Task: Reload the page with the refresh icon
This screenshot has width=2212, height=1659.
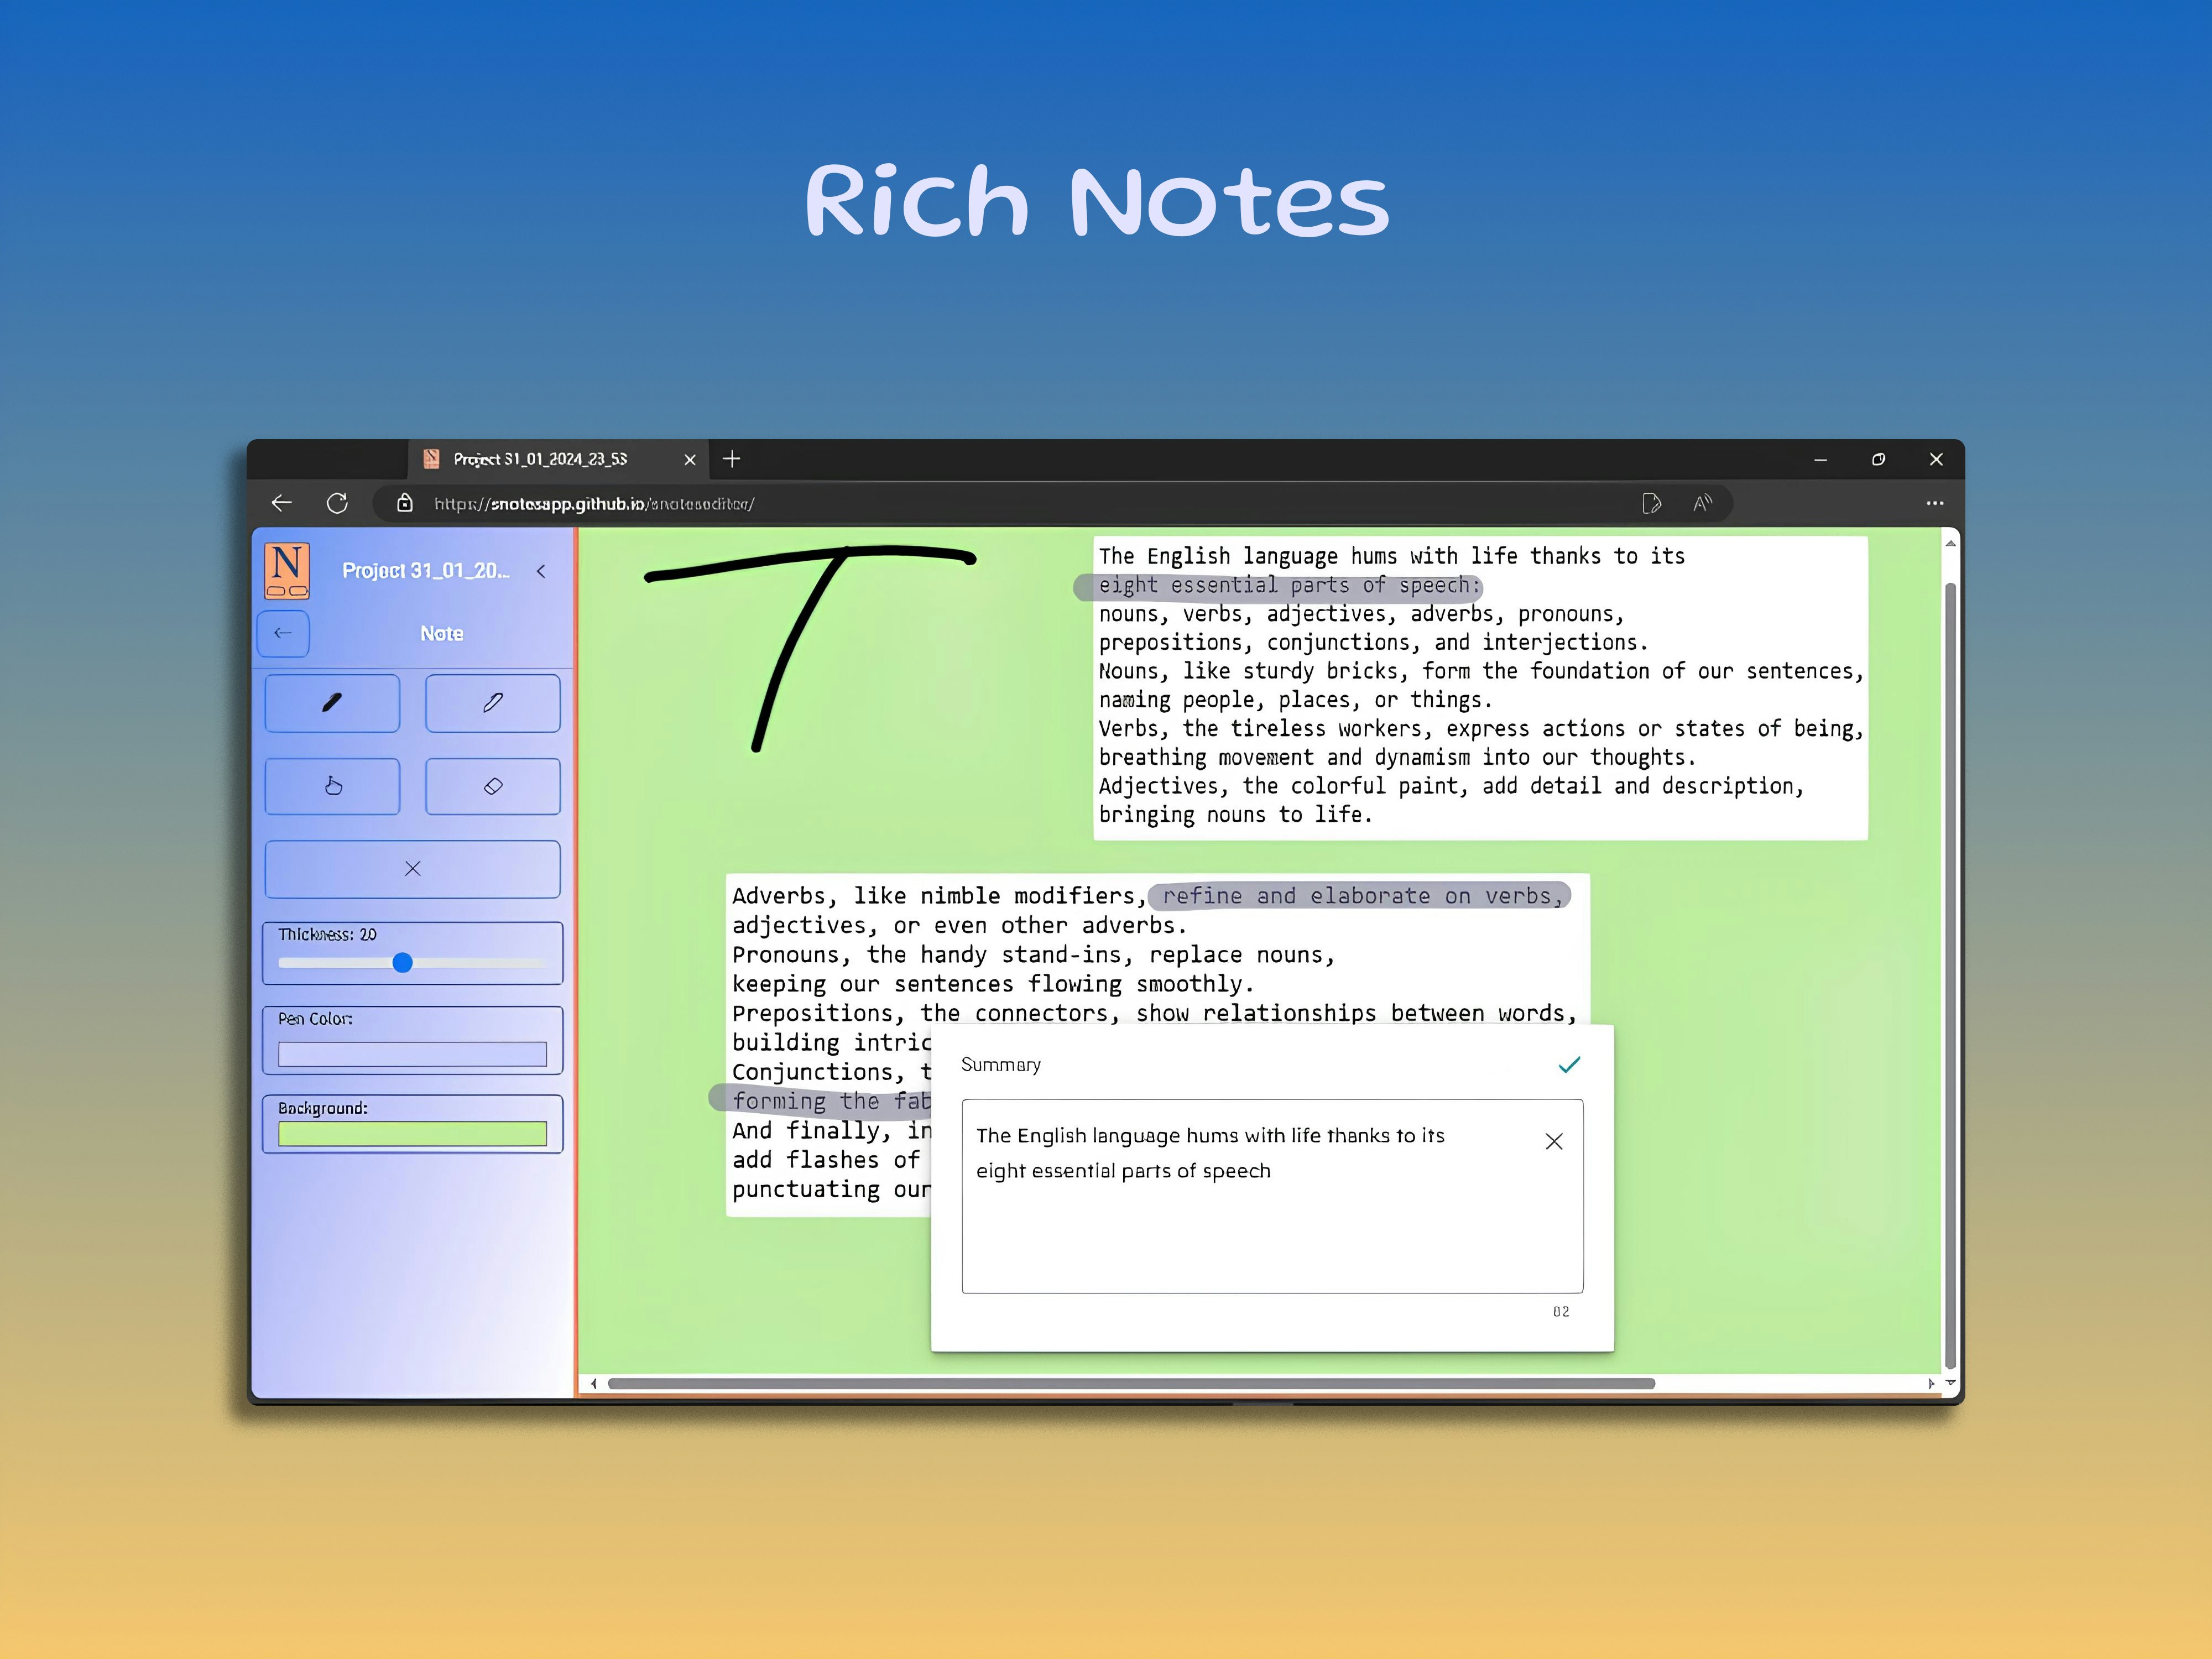Action: click(337, 503)
